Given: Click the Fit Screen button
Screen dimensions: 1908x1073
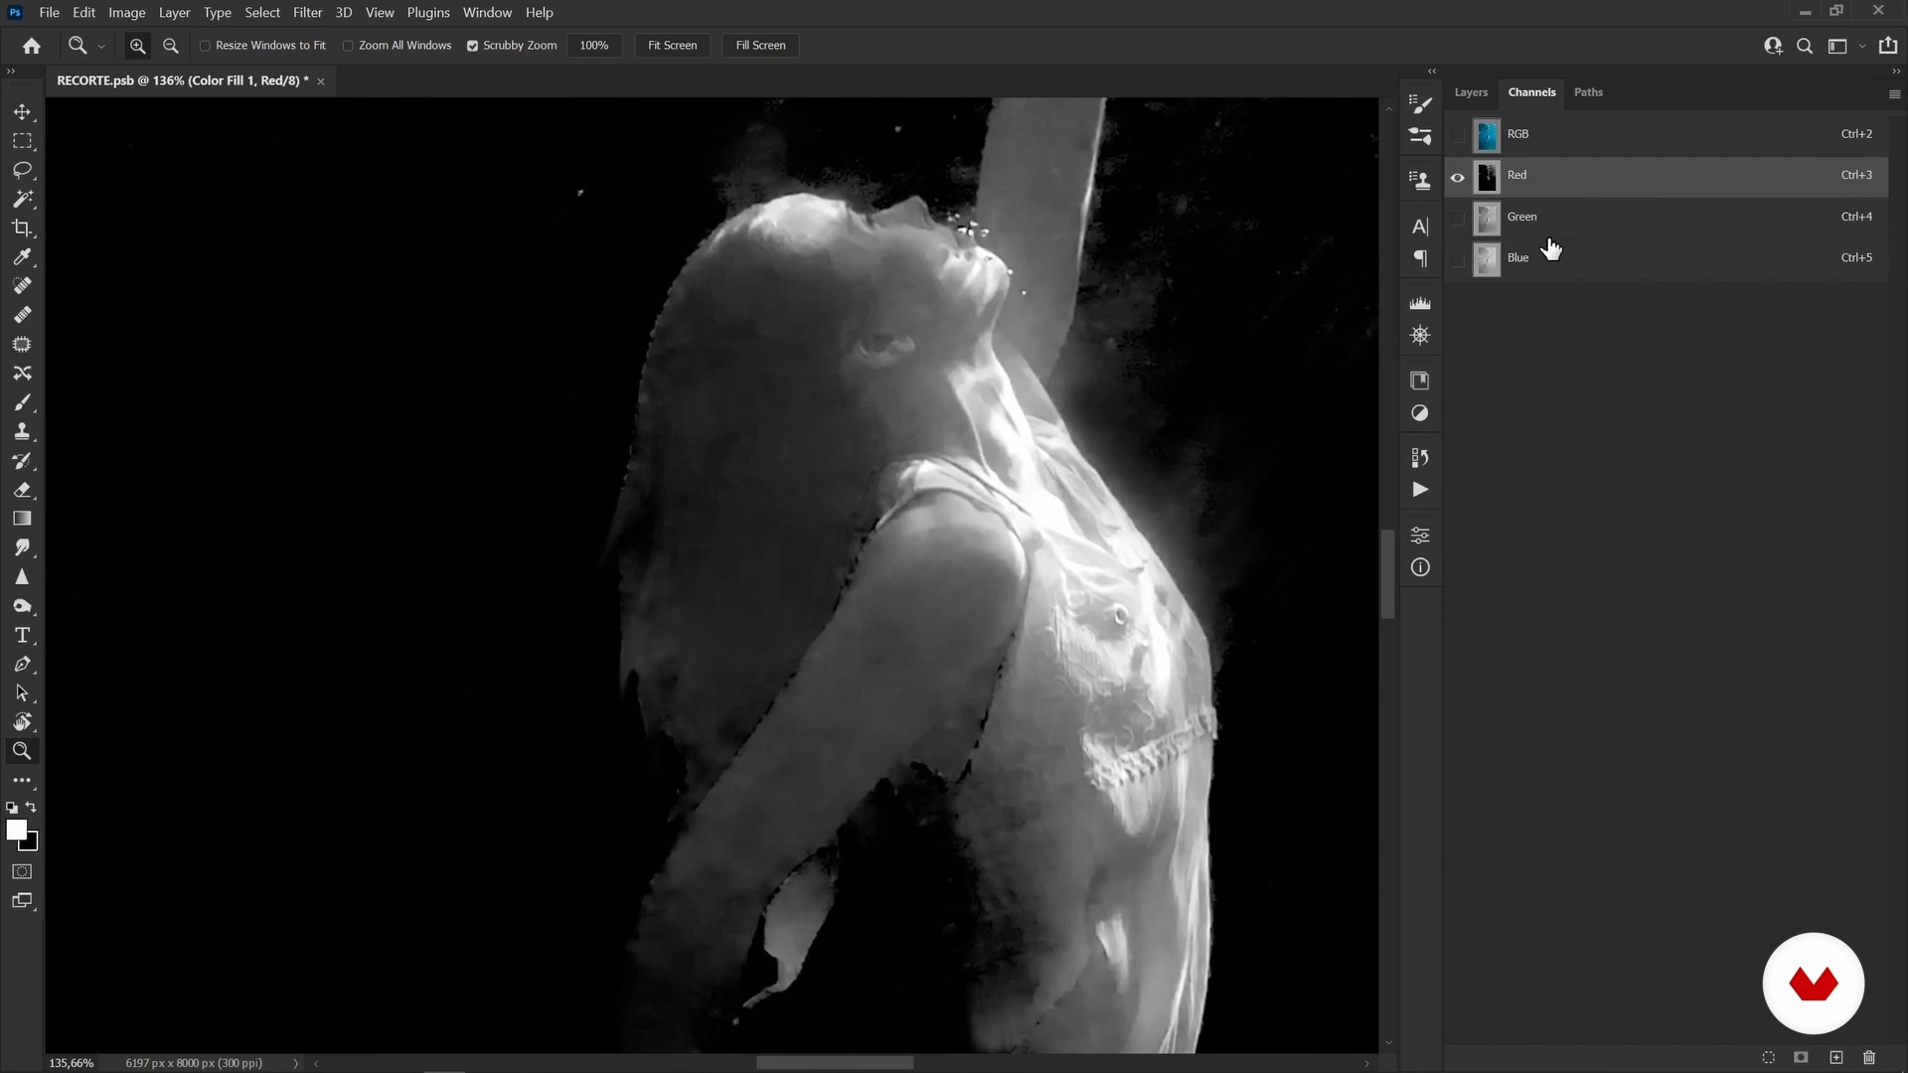Looking at the screenshot, I should (x=672, y=46).
